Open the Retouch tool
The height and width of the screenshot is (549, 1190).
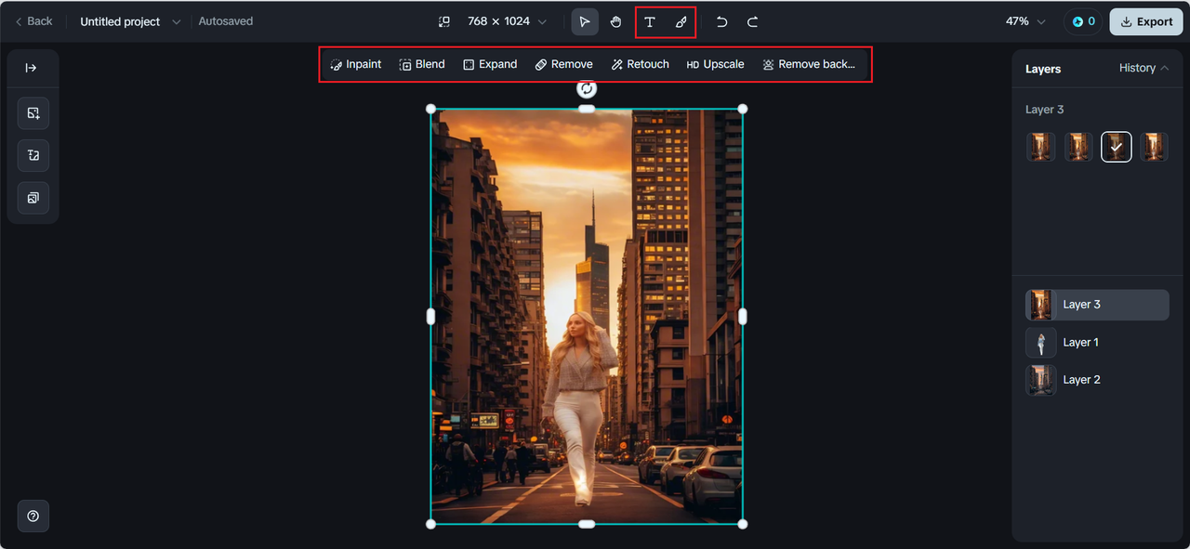(640, 64)
